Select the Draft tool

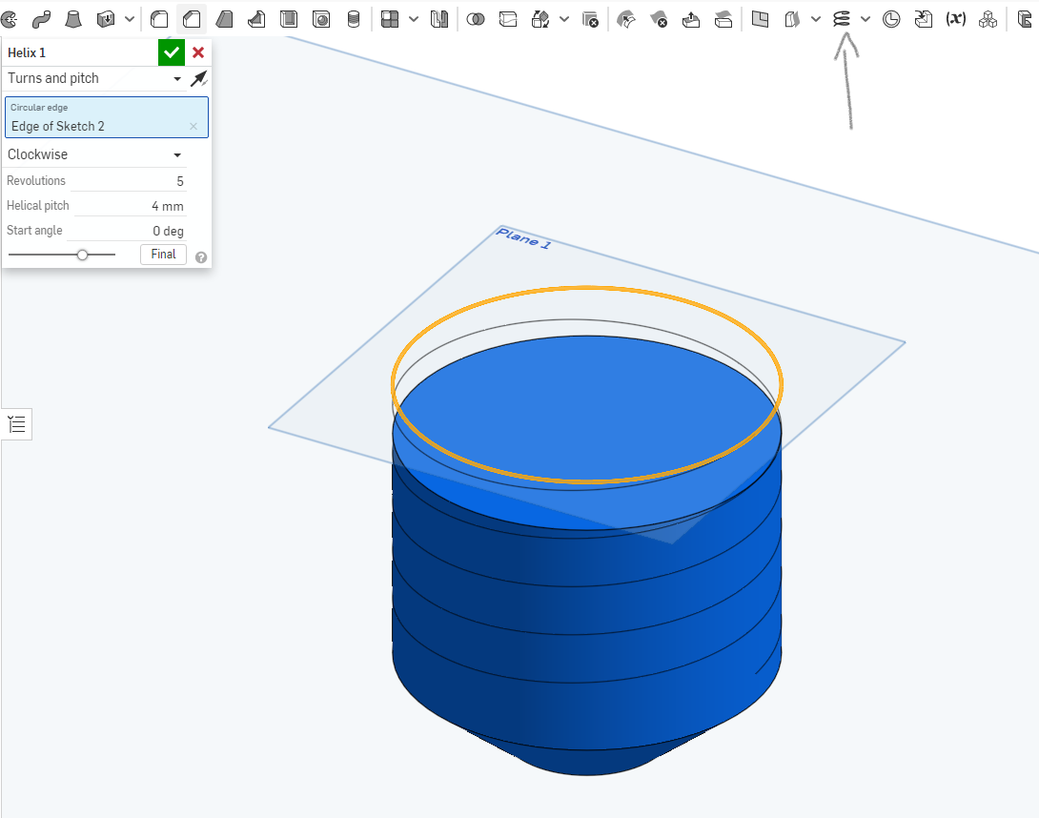(224, 19)
